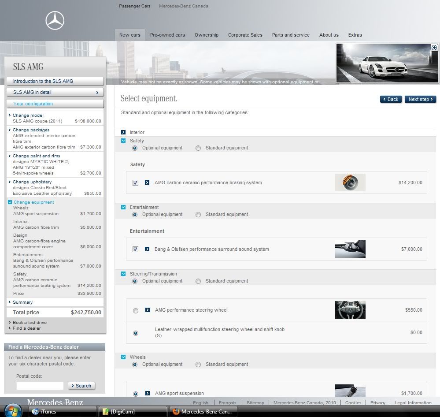Open the Summary section
This screenshot has height=417, width=440.
click(22, 302)
